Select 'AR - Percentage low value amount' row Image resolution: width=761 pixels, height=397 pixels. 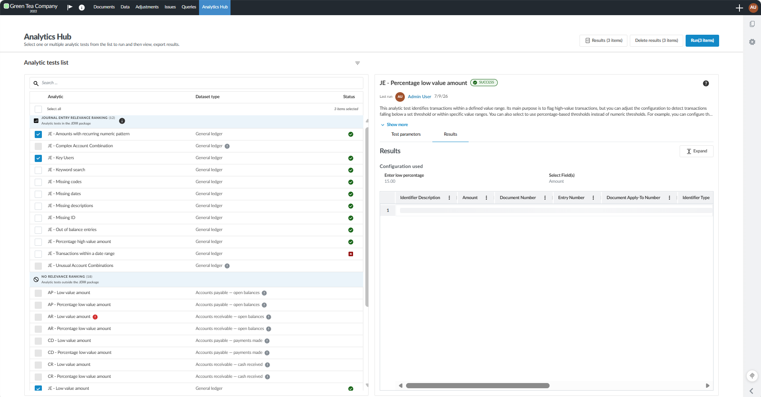point(196,329)
